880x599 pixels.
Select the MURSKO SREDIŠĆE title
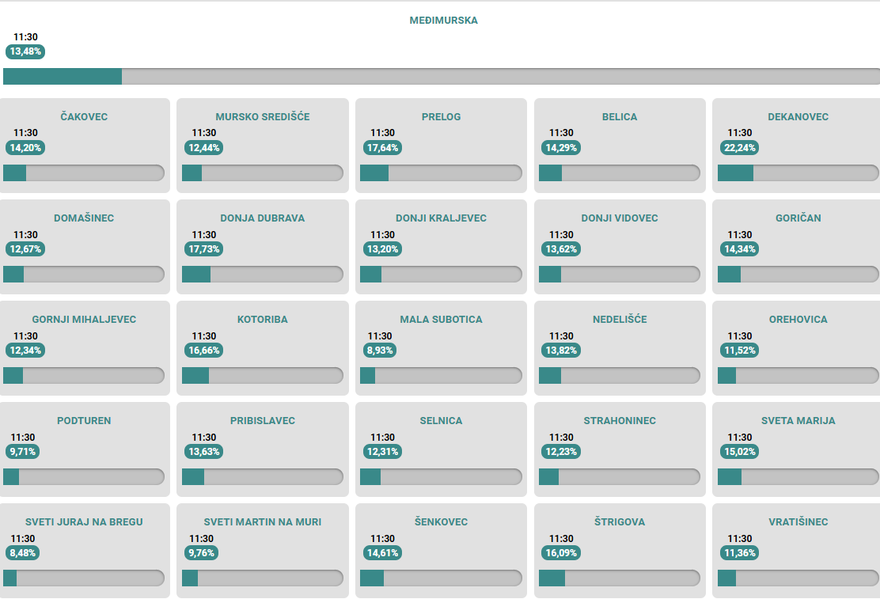[263, 117]
